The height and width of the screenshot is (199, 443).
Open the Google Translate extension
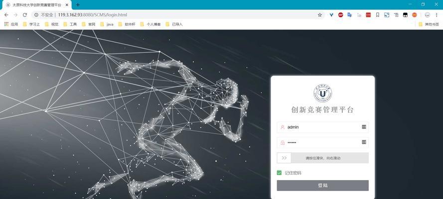[x=350, y=15]
